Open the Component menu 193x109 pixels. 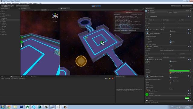tap(23, 3)
